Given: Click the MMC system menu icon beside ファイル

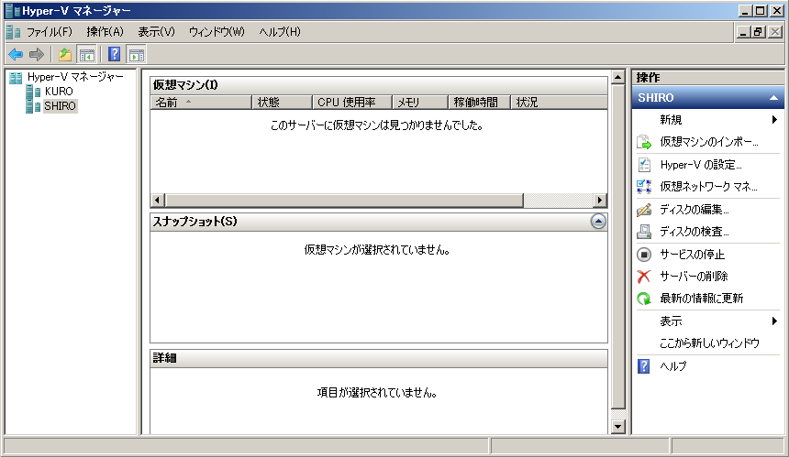Looking at the screenshot, I should [14, 32].
